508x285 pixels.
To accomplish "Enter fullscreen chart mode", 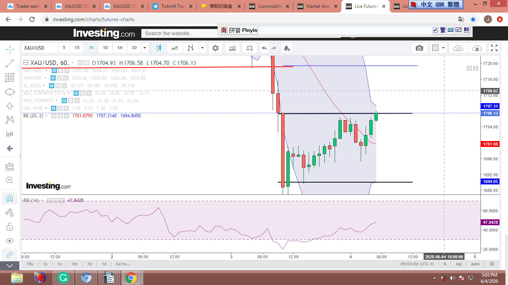I will pos(494,48).
